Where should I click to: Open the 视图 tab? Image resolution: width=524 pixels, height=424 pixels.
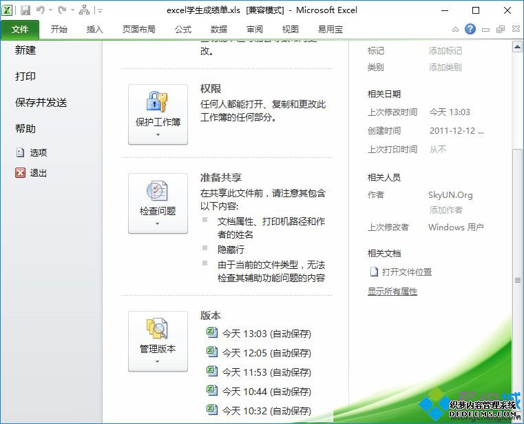[x=291, y=30]
